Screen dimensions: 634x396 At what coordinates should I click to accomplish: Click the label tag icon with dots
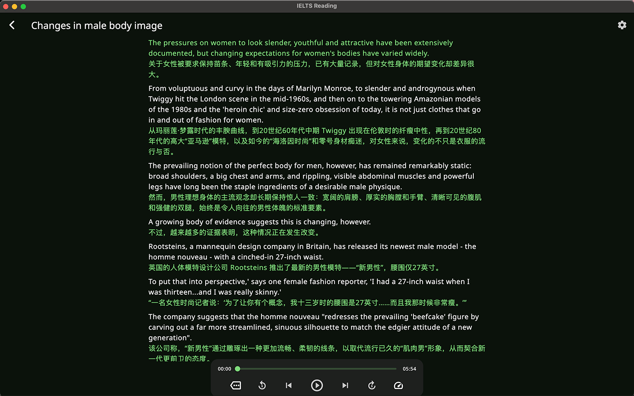pyautogui.click(x=236, y=385)
